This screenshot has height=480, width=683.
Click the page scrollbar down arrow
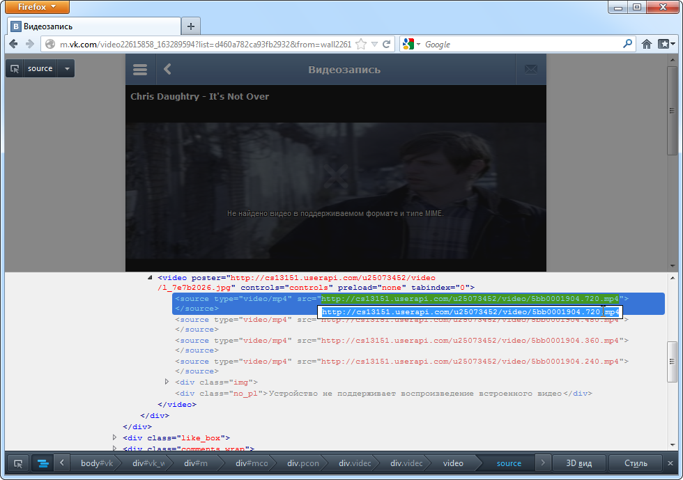(672, 266)
